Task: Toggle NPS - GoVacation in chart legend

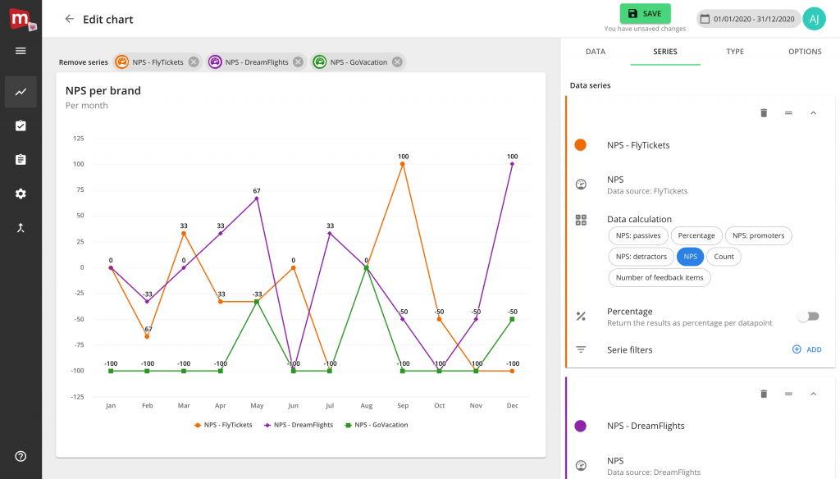Action: pos(376,425)
